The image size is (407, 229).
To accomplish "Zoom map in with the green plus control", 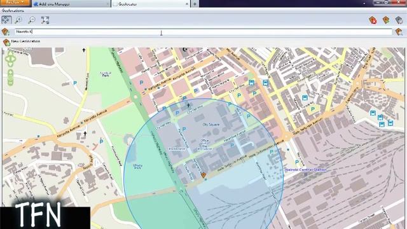I will tap(11, 73).
